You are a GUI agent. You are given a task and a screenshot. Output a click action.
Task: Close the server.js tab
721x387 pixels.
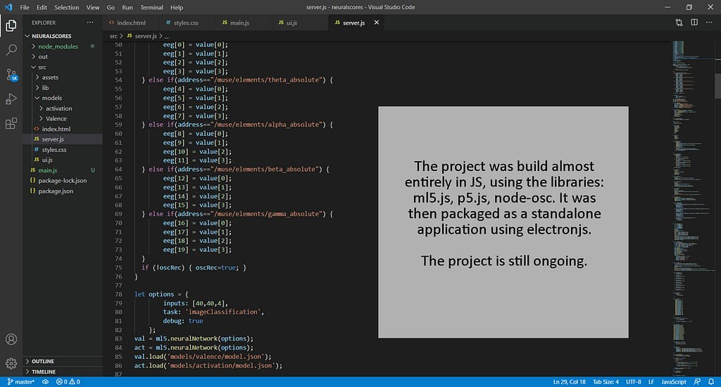377,23
